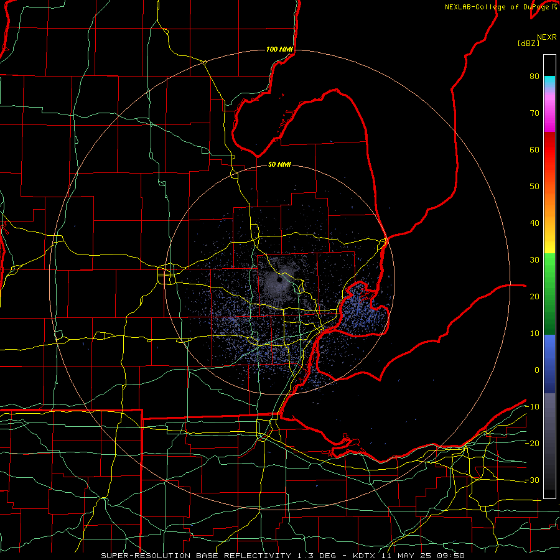Click the 40 value on dBZ scale
The height and width of the screenshot is (560, 560).
coord(534,223)
